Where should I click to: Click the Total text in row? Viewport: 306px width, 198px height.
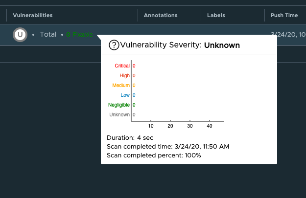point(48,35)
